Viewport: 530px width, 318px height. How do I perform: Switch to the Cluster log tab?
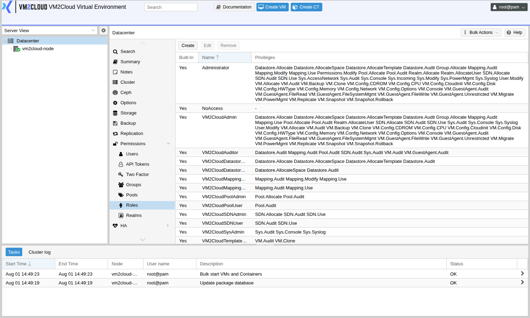[x=40, y=252]
